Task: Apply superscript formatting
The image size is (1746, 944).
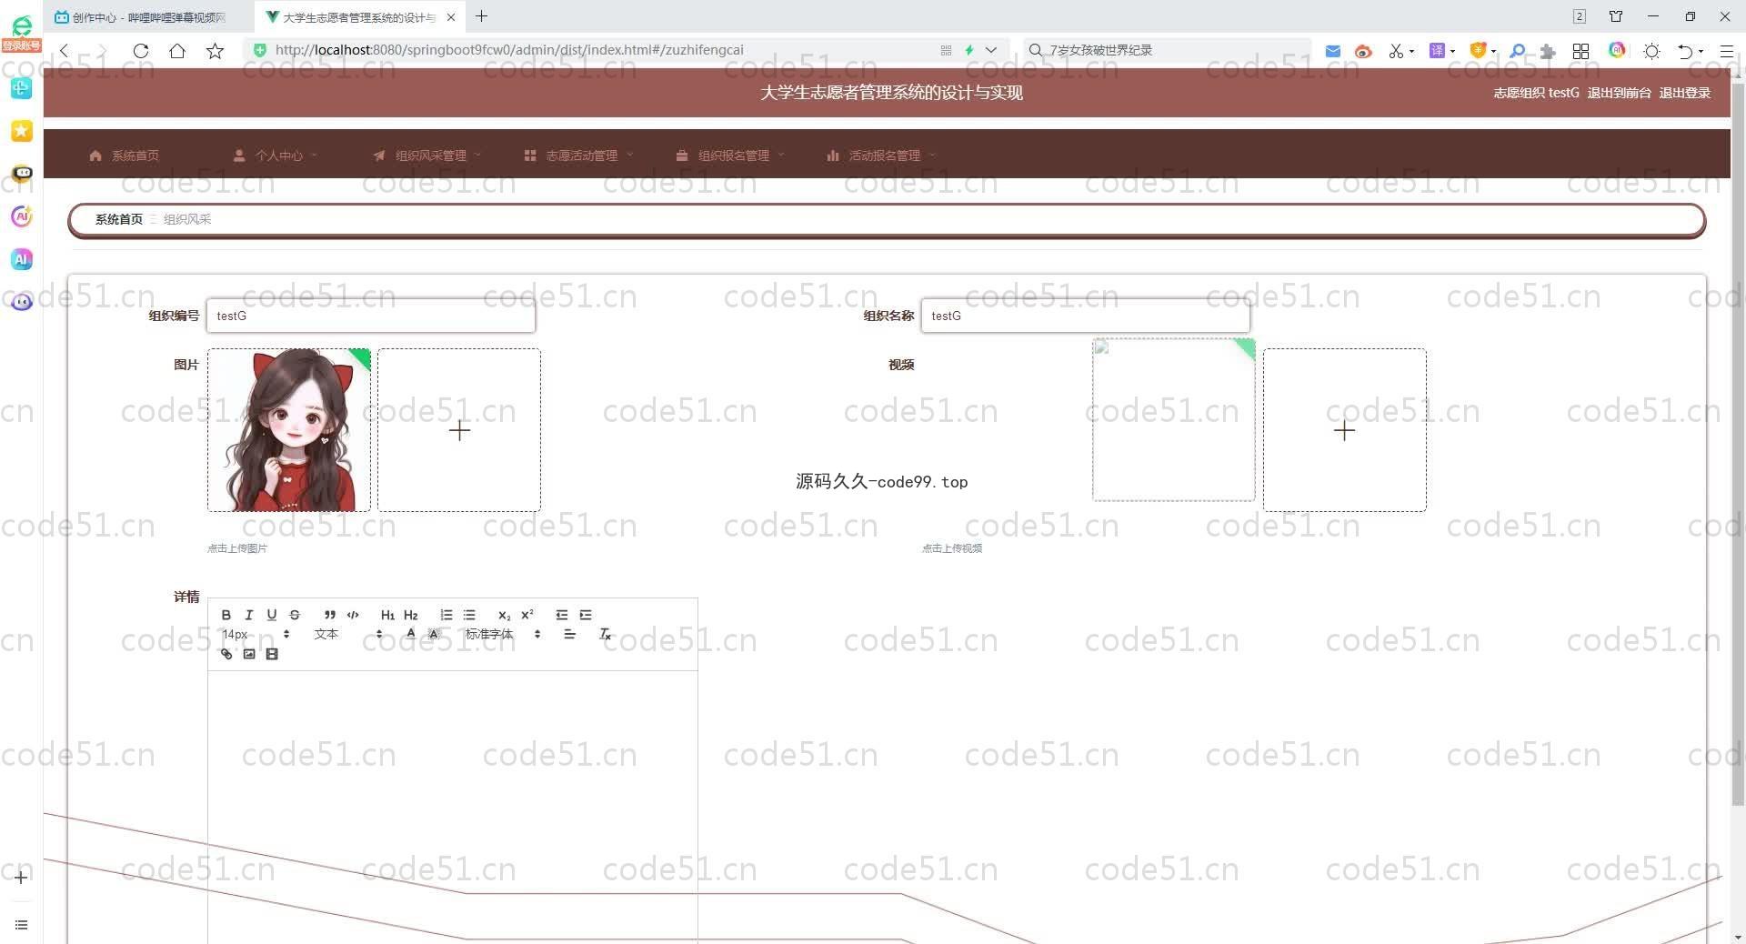Action: coord(527,615)
